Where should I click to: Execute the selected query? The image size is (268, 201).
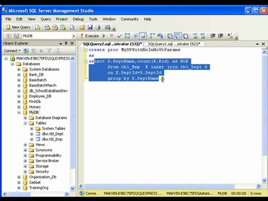[x=89, y=36]
